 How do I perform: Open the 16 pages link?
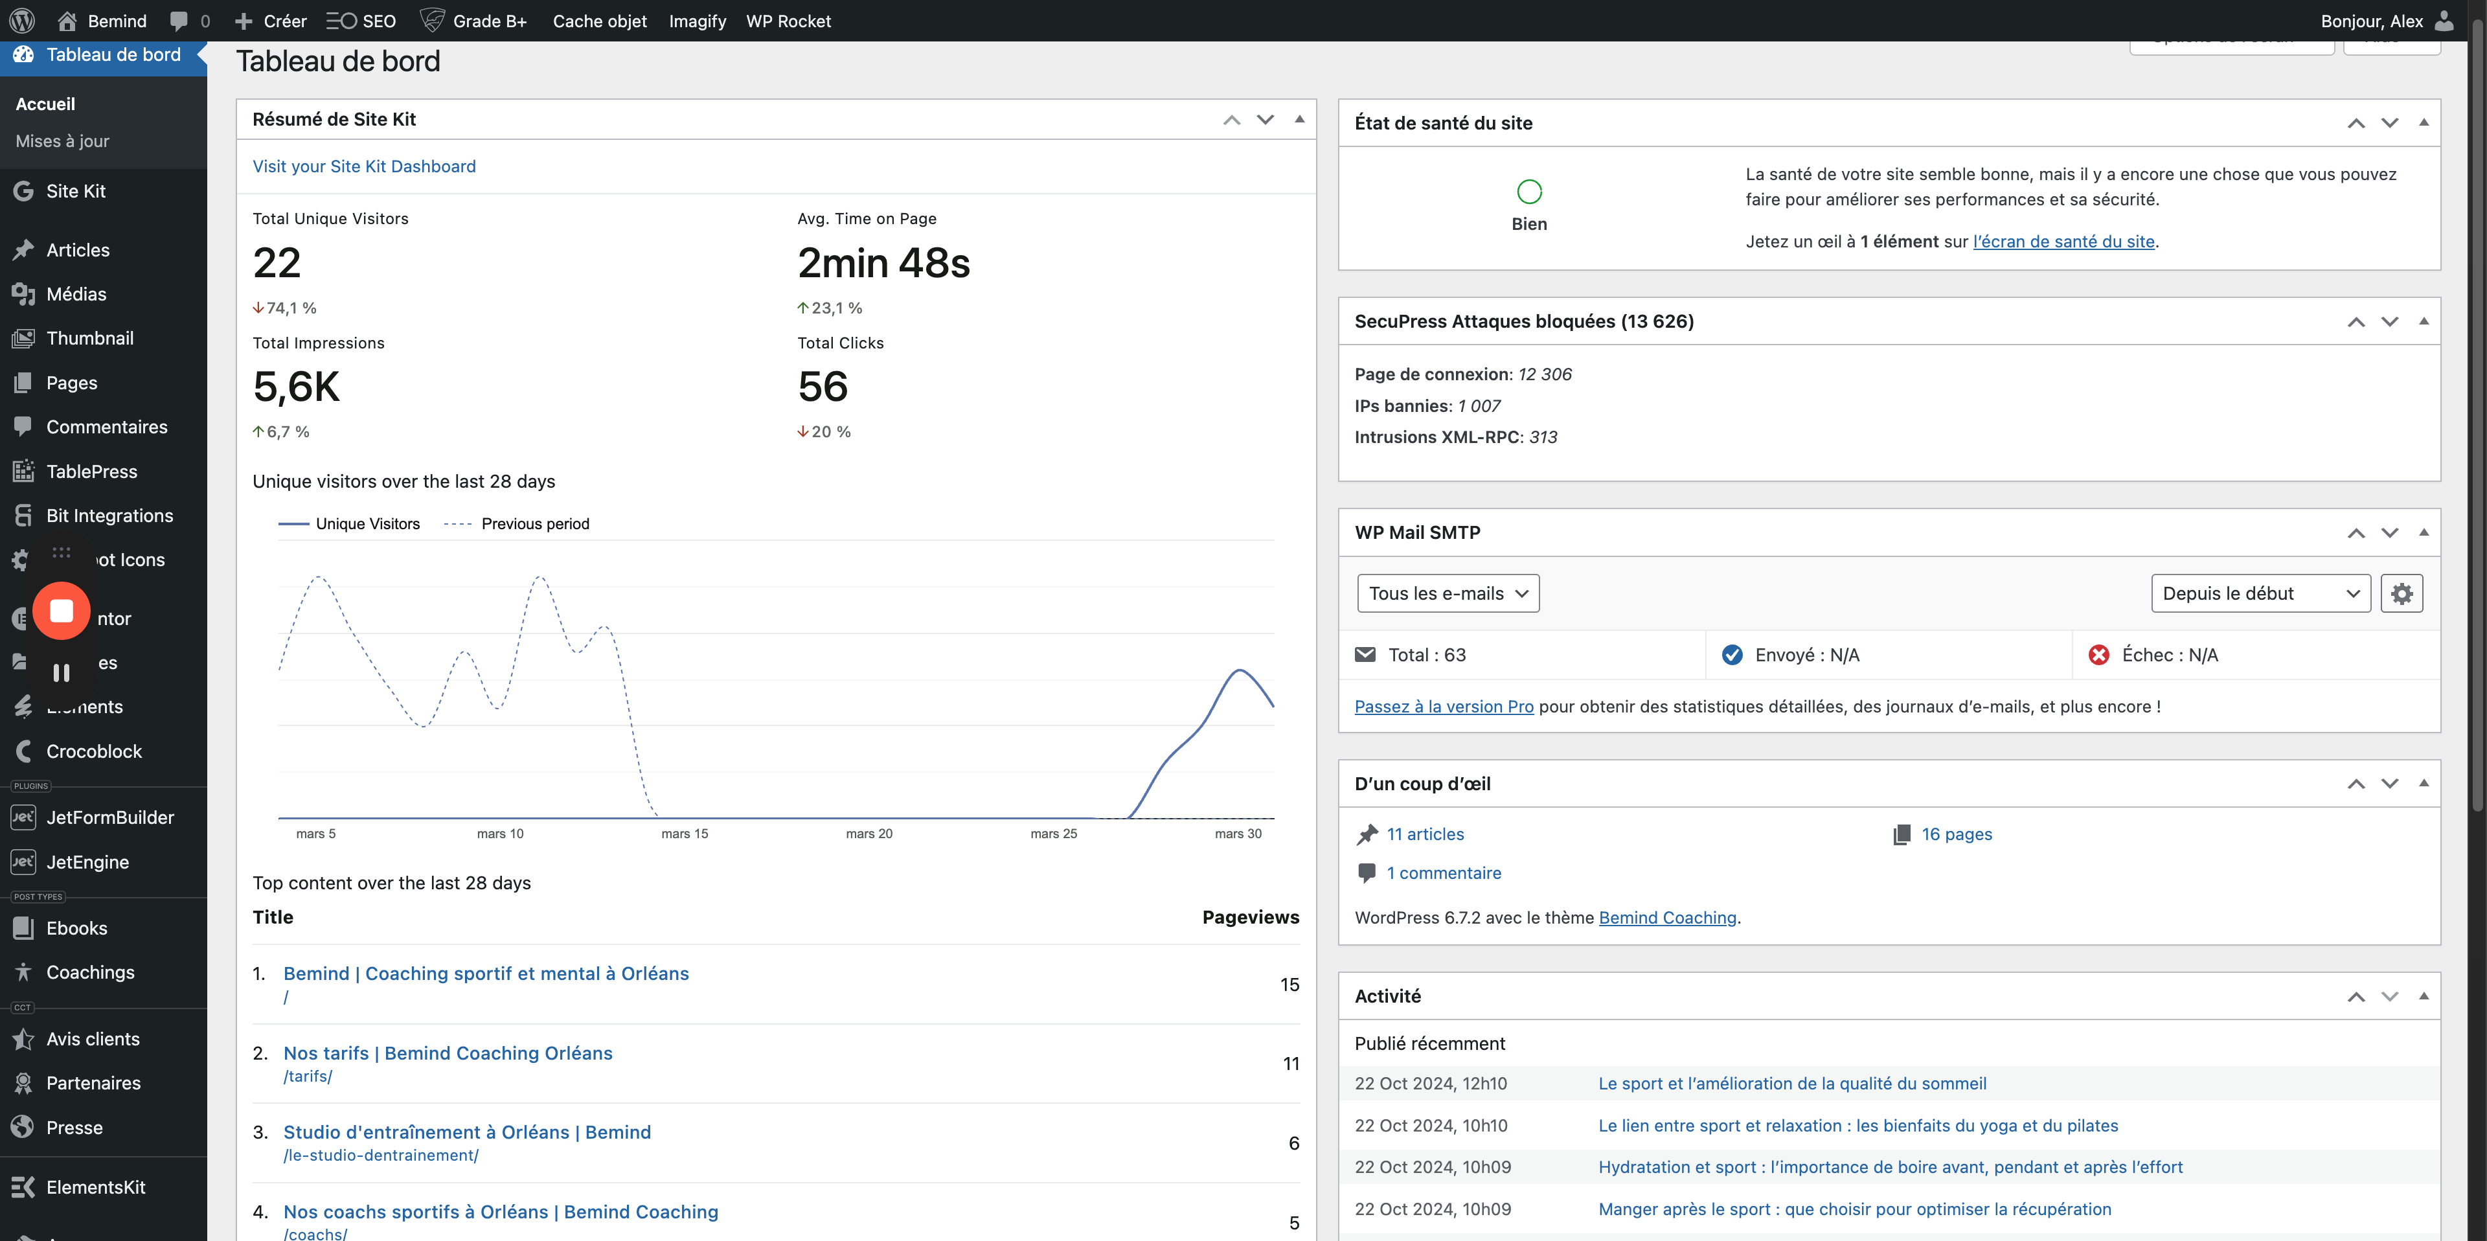pyautogui.click(x=1956, y=834)
